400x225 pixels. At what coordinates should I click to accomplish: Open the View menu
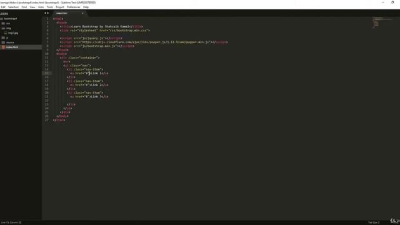coord(32,7)
